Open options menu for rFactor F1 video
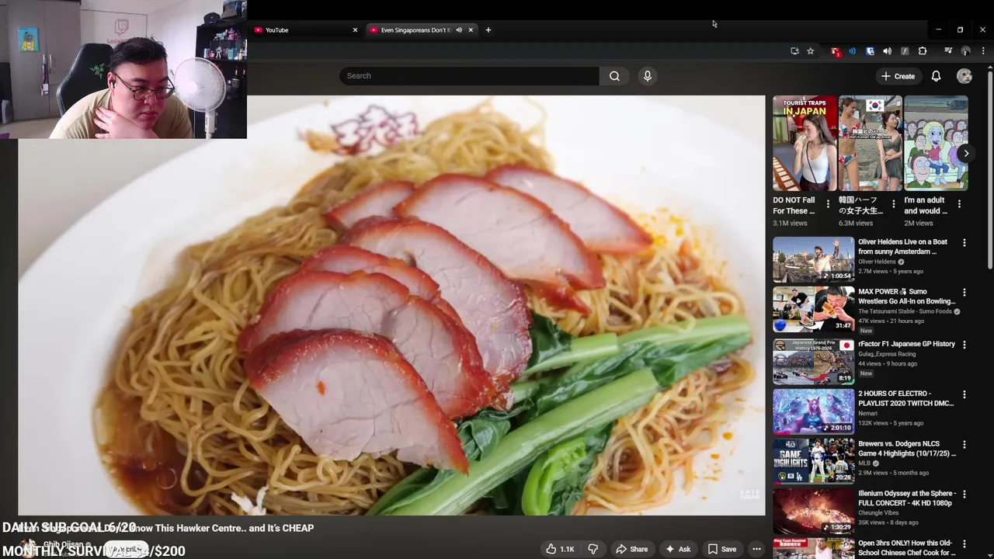 click(x=964, y=344)
